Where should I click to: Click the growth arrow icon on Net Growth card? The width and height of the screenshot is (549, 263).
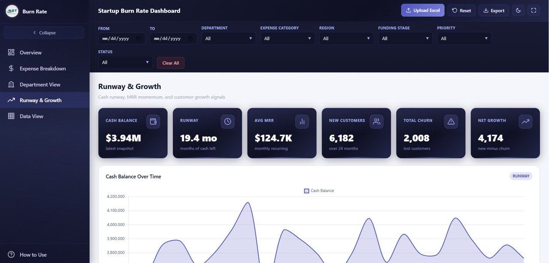tap(525, 121)
